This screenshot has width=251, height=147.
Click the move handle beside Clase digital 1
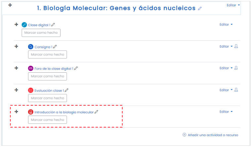(x=16, y=24)
